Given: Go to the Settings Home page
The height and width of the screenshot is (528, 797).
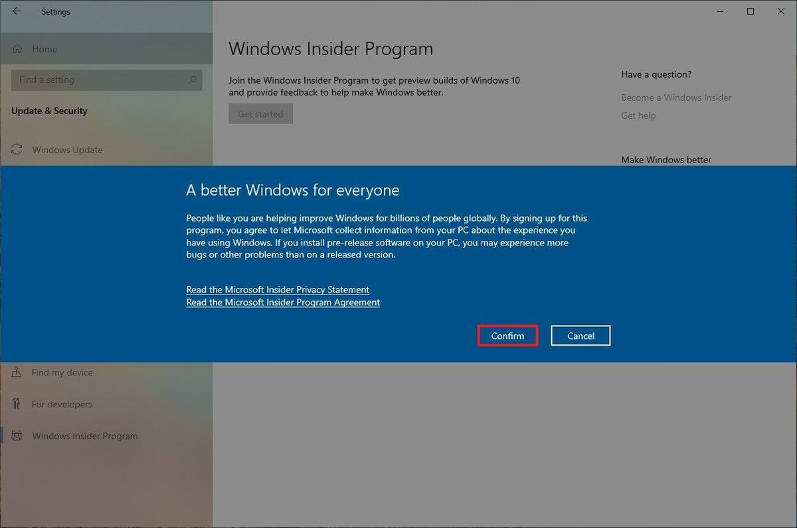Looking at the screenshot, I should click(44, 48).
